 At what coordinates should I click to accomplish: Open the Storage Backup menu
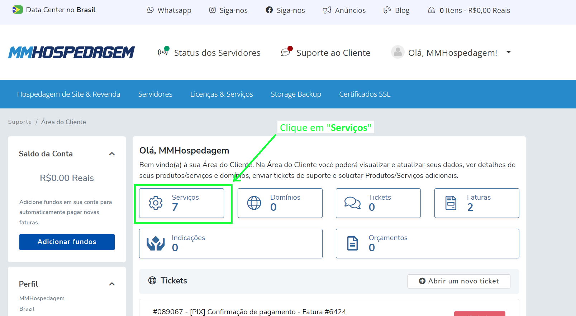(296, 94)
